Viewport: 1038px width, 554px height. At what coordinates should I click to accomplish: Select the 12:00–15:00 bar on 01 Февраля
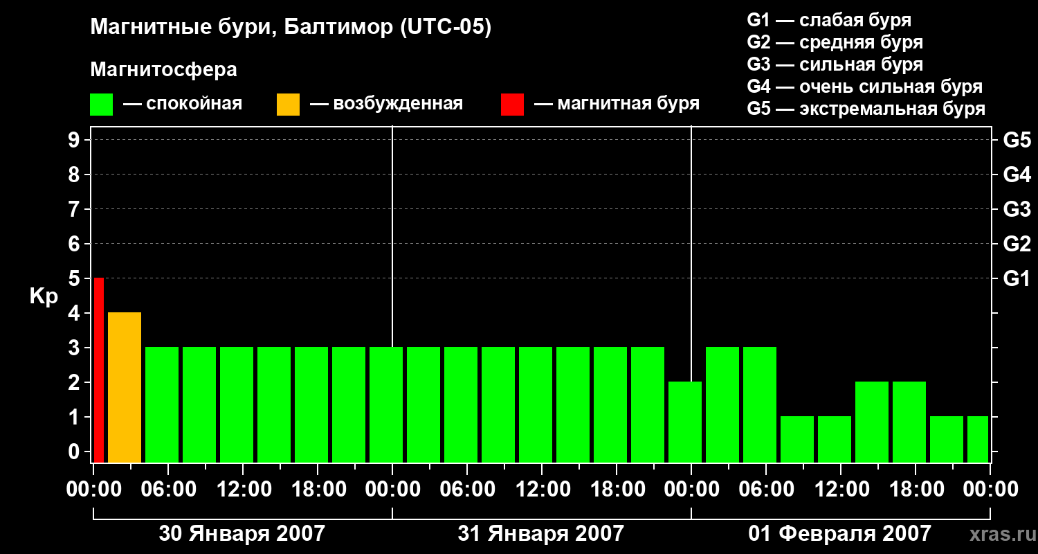872,422
